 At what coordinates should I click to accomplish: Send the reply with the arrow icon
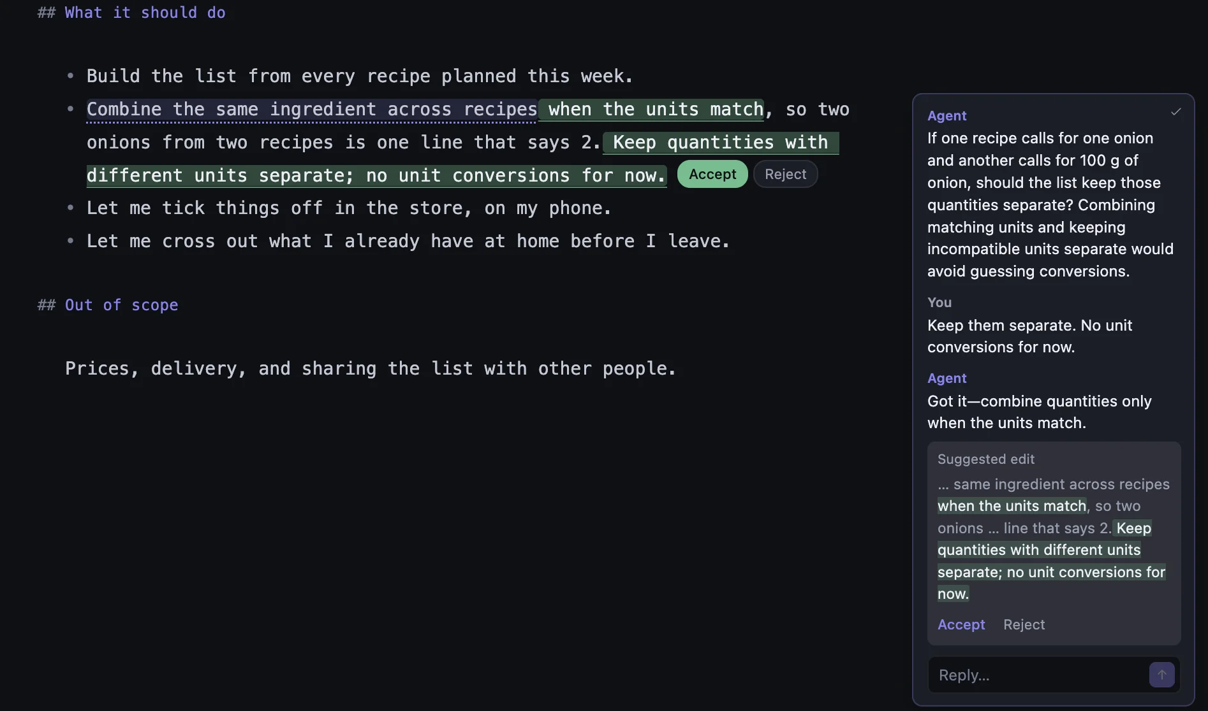(1161, 675)
